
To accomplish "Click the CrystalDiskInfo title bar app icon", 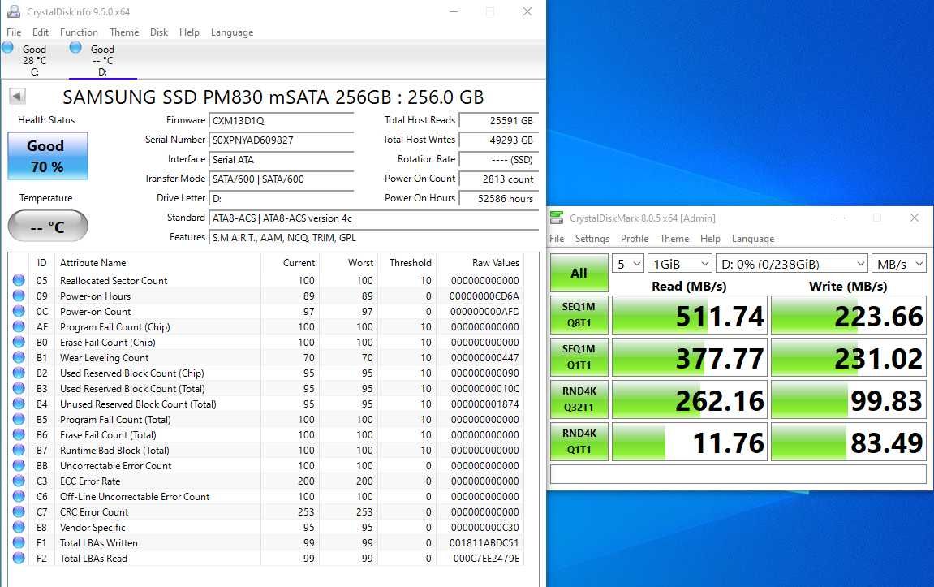I will click(x=13, y=11).
